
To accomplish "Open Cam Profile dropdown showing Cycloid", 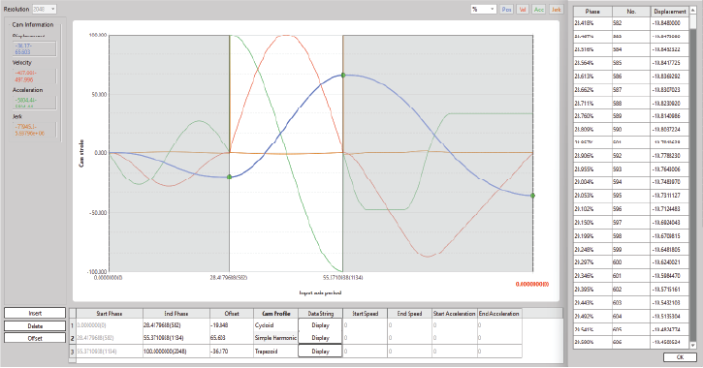I will point(275,325).
